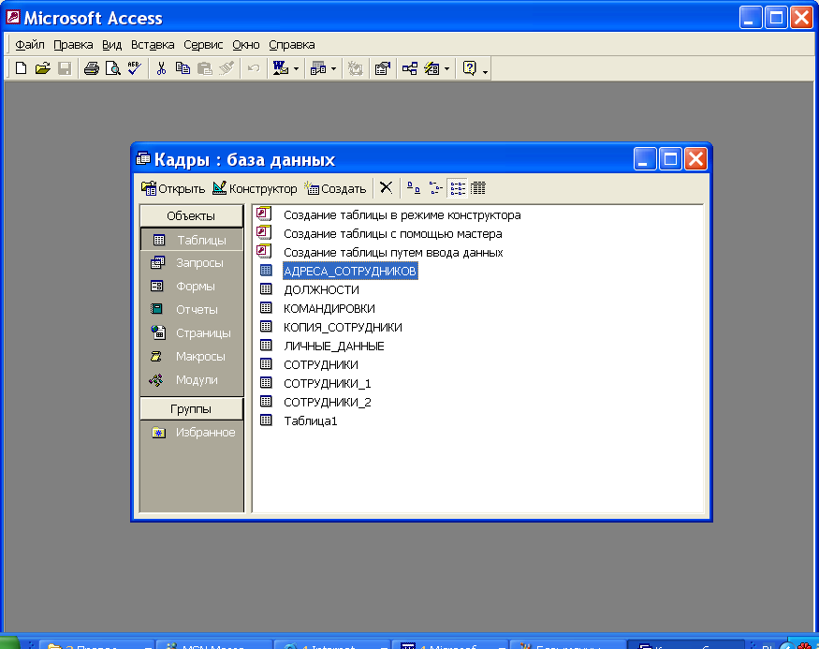The width and height of the screenshot is (819, 649).
Task: Select Таблицы in objects pane
Action: pos(191,240)
